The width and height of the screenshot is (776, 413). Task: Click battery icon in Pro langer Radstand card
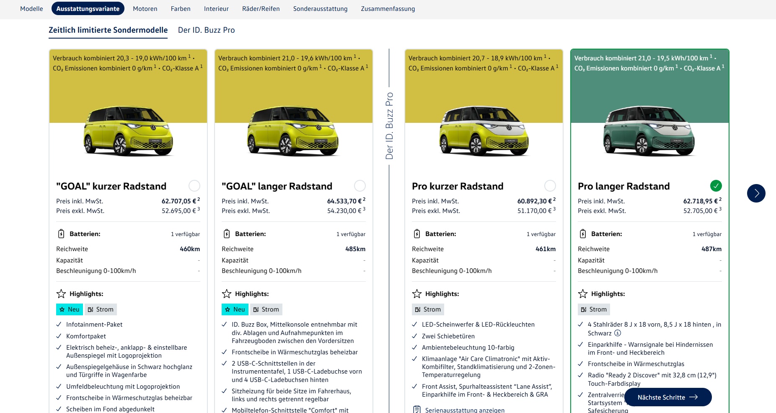[583, 234]
